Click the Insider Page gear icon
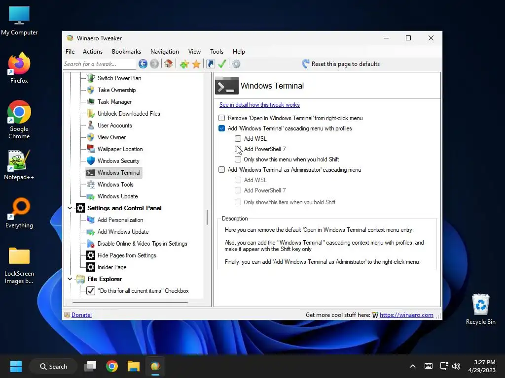 pos(91,267)
